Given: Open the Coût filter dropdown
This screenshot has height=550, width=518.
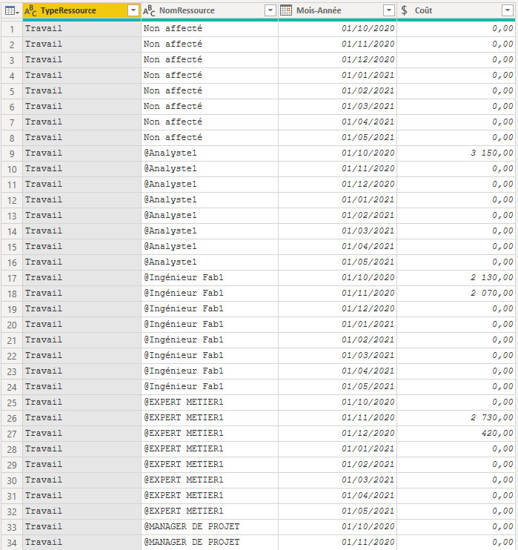Looking at the screenshot, I should (508, 10).
